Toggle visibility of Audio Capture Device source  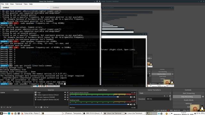tap(65, 99)
